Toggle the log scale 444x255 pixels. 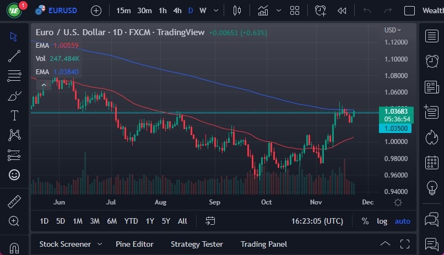382,221
